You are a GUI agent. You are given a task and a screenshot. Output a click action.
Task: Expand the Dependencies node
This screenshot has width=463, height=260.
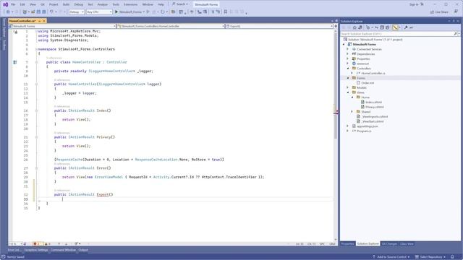[347, 54]
